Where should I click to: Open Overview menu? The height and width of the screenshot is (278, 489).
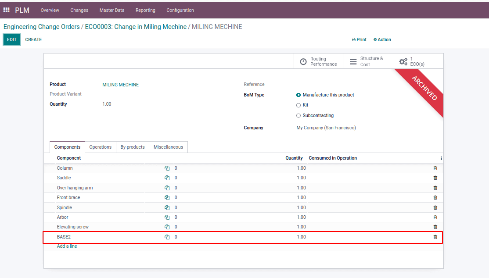click(50, 10)
